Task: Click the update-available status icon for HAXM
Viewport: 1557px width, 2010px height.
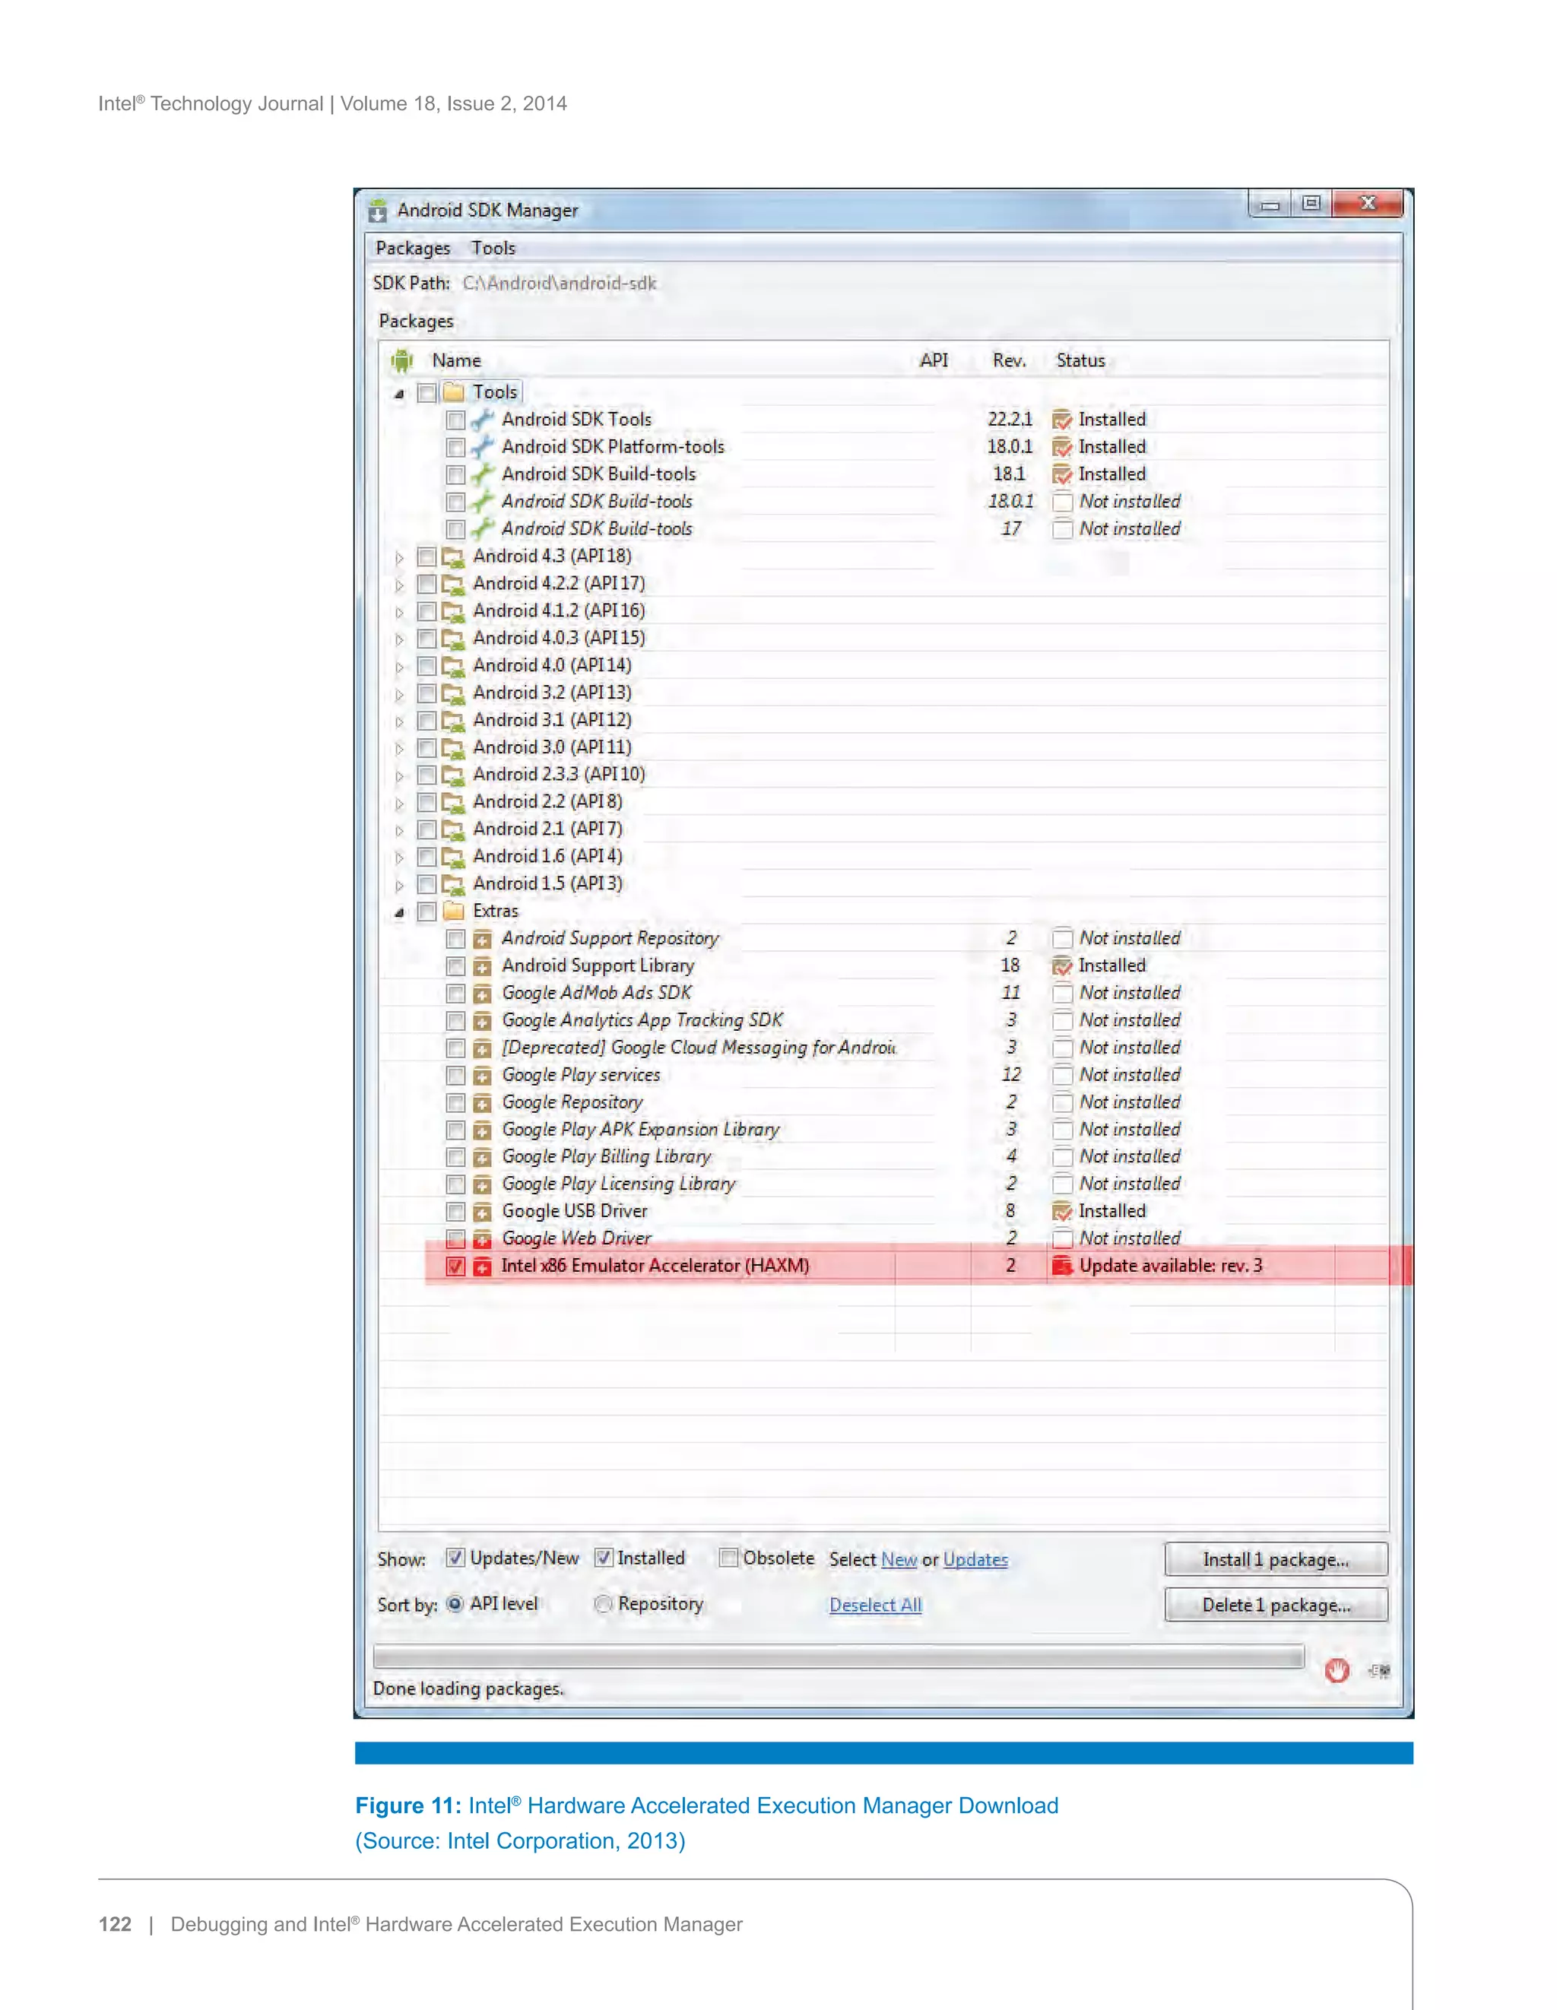Action: (x=1063, y=1267)
